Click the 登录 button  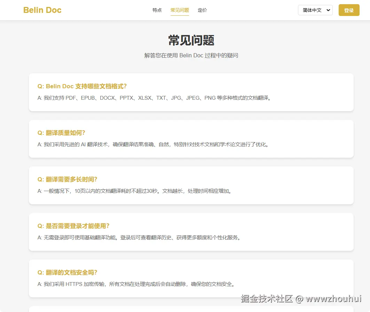(x=349, y=10)
